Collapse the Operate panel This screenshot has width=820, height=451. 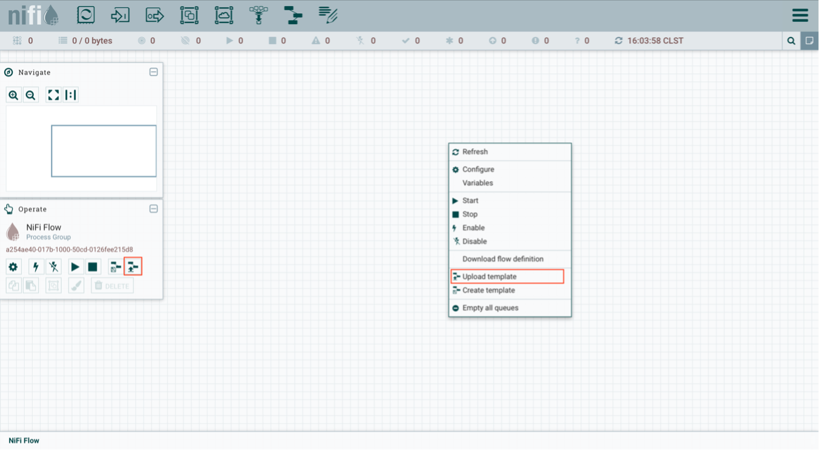click(x=153, y=209)
